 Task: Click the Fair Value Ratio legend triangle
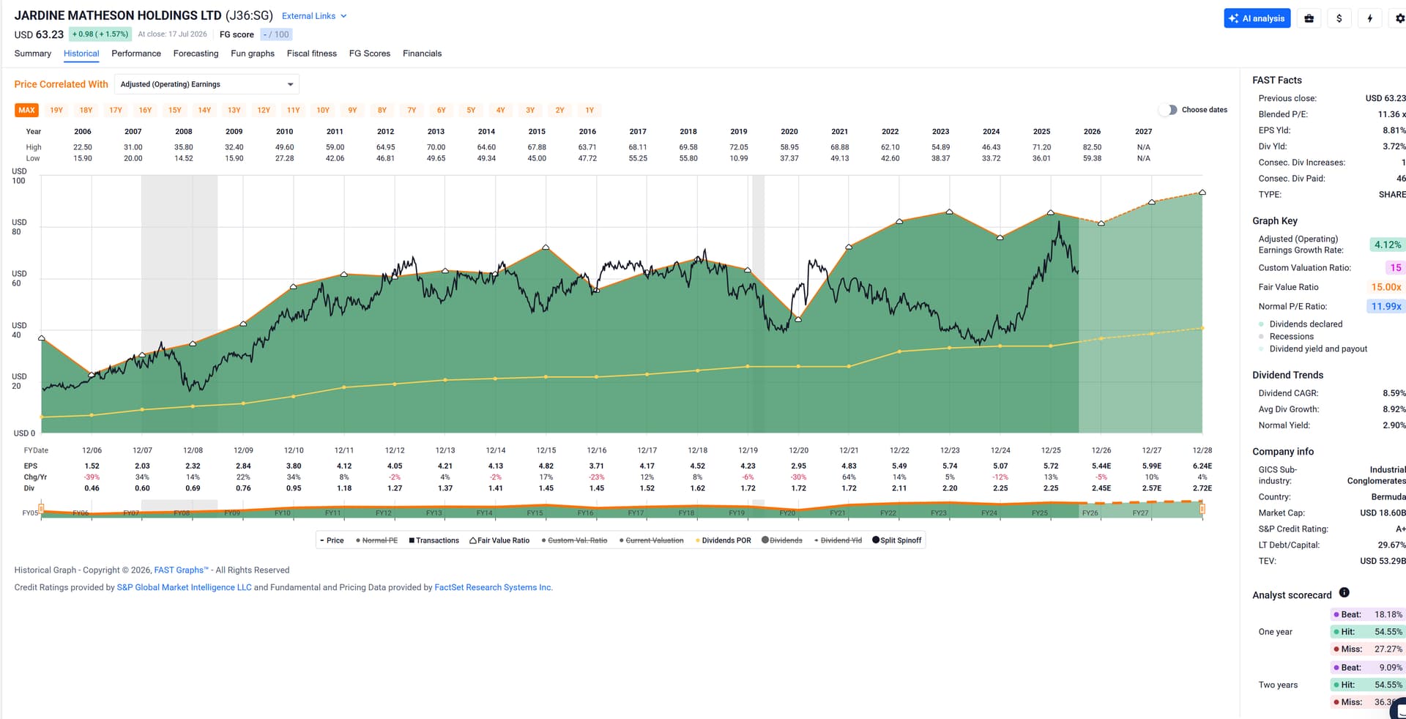[x=473, y=540]
